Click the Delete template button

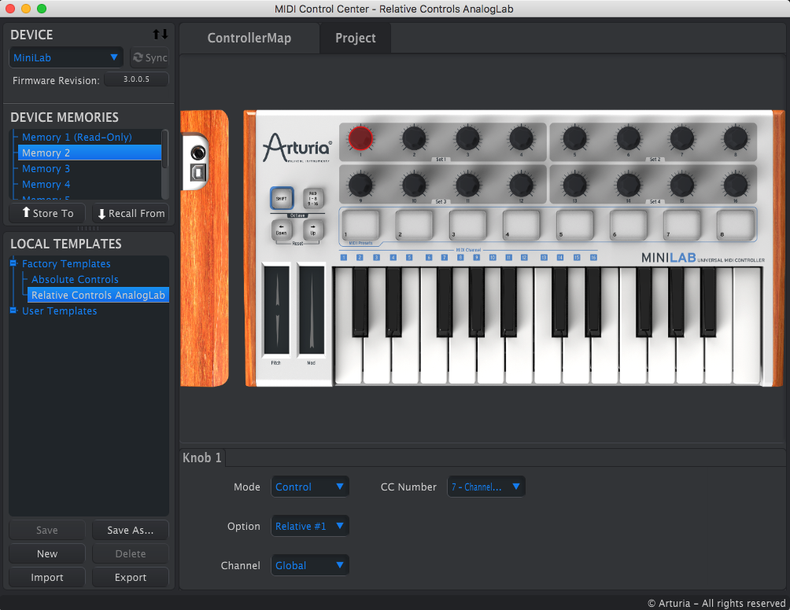(x=131, y=553)
